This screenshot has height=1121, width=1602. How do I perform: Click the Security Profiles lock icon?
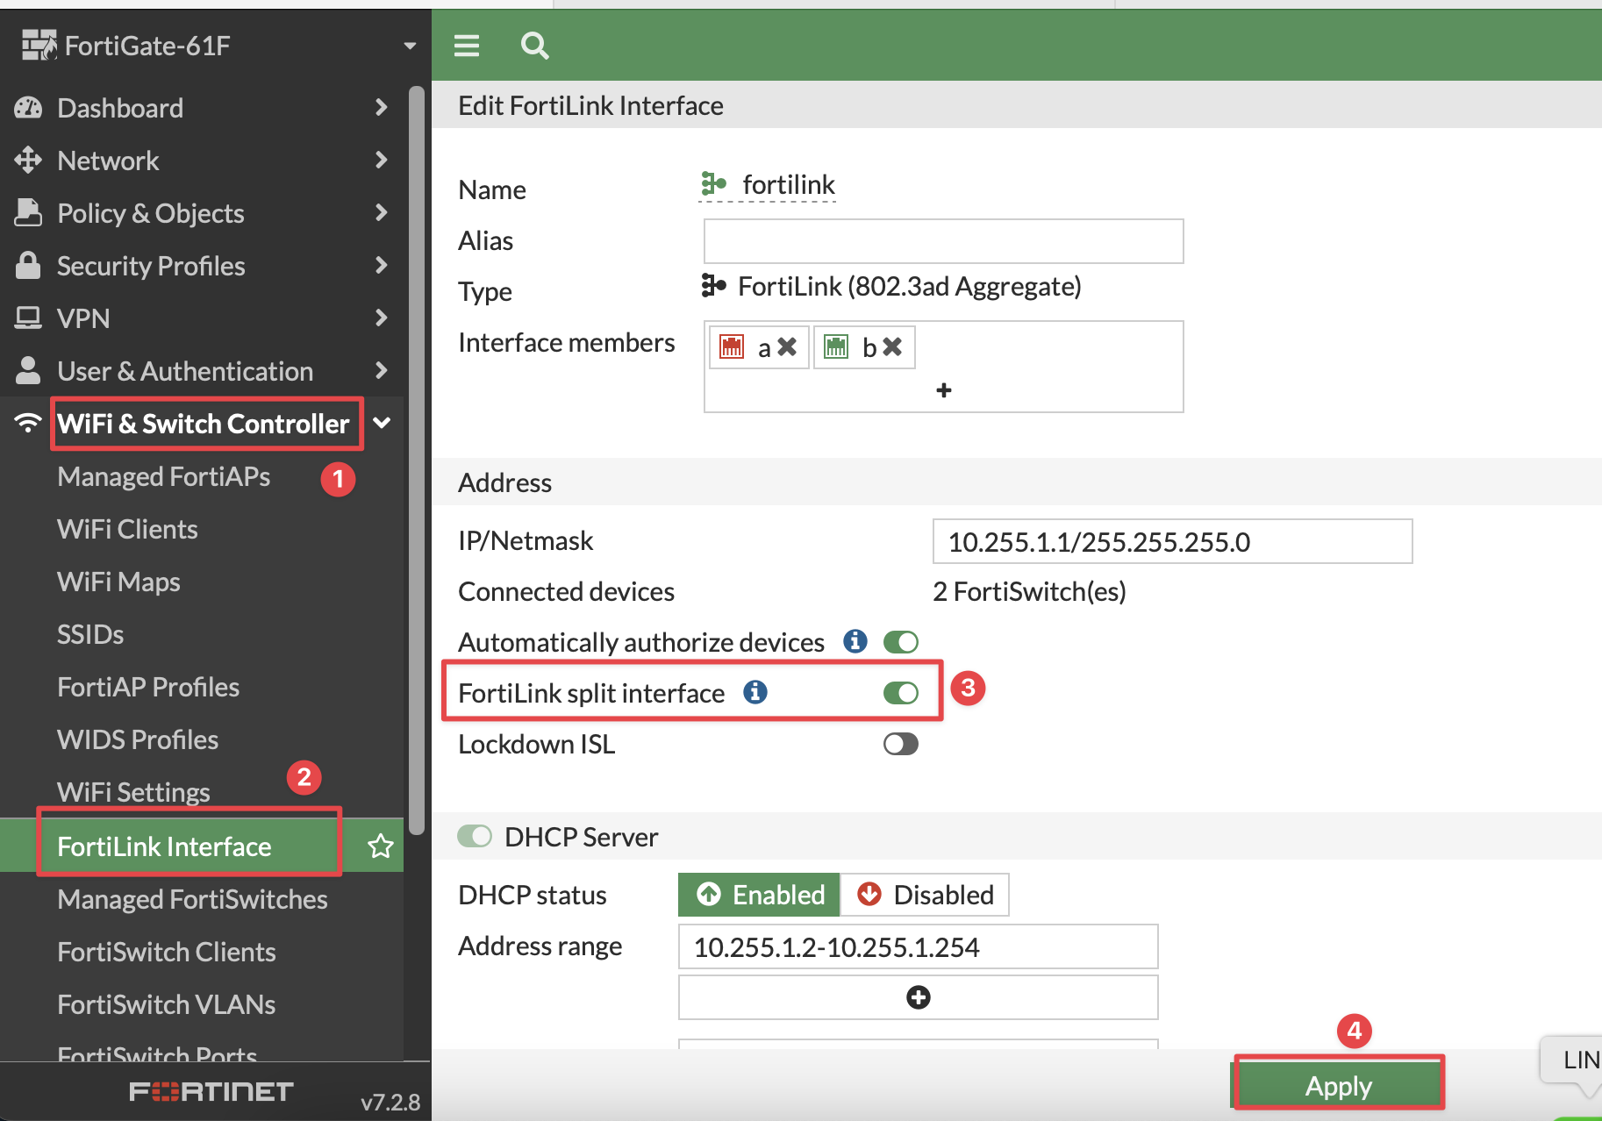coord(28,266)
